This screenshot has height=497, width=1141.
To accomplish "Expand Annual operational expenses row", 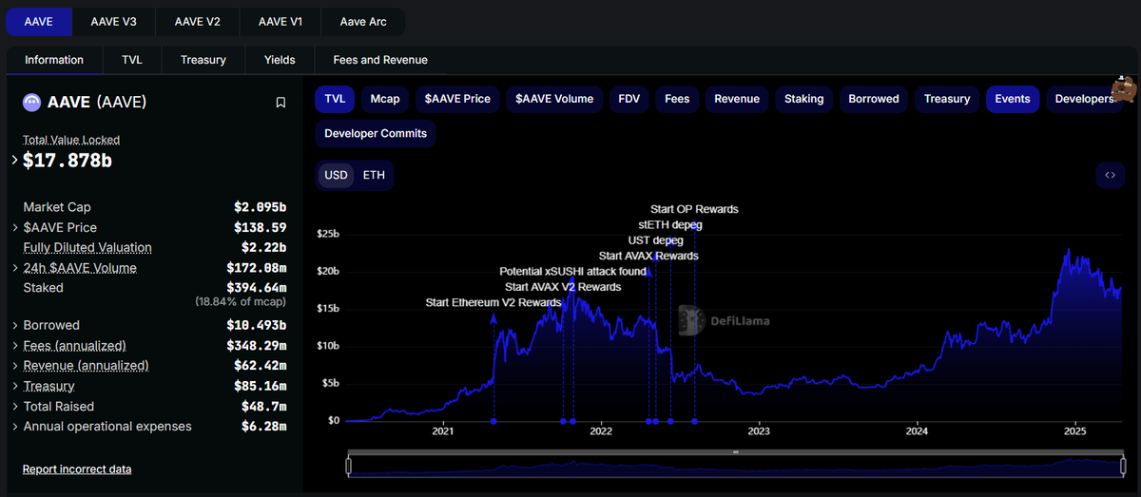I will (x=14, y=427).
